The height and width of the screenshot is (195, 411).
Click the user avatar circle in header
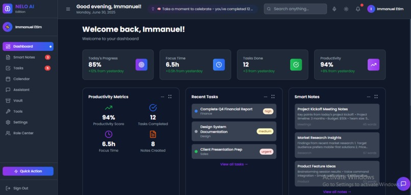tap(371, 9)
